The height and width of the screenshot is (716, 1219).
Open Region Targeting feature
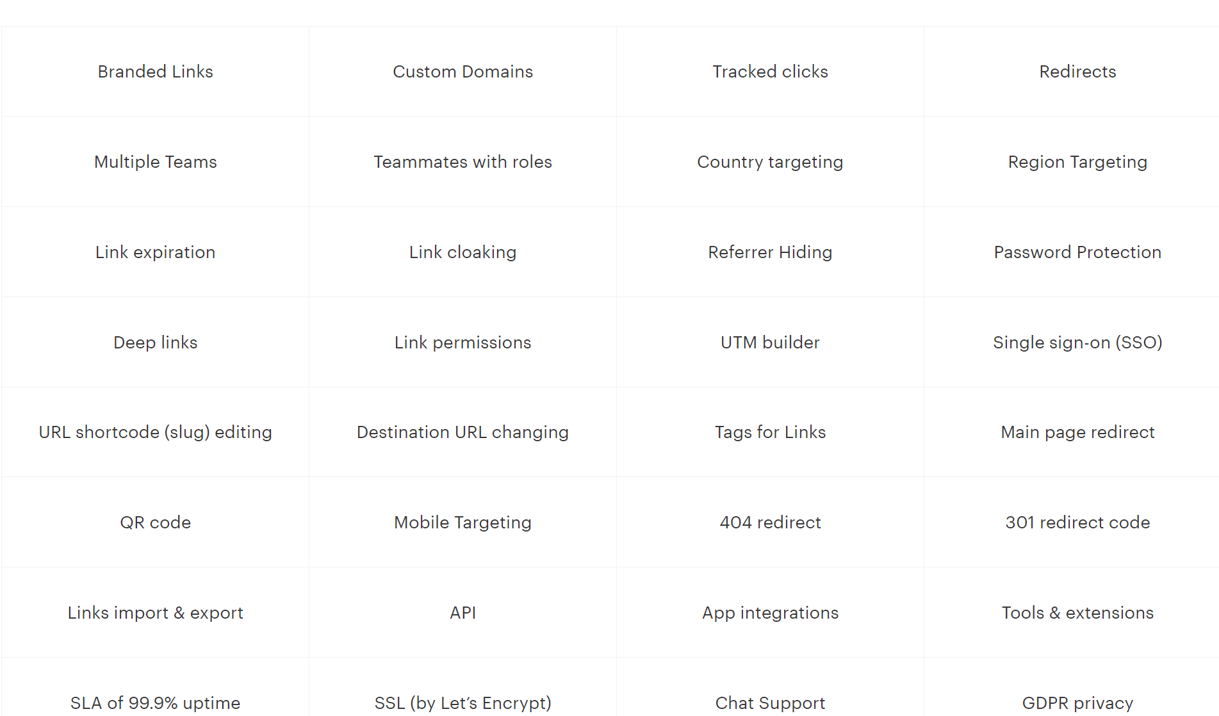coord(1077,162)
